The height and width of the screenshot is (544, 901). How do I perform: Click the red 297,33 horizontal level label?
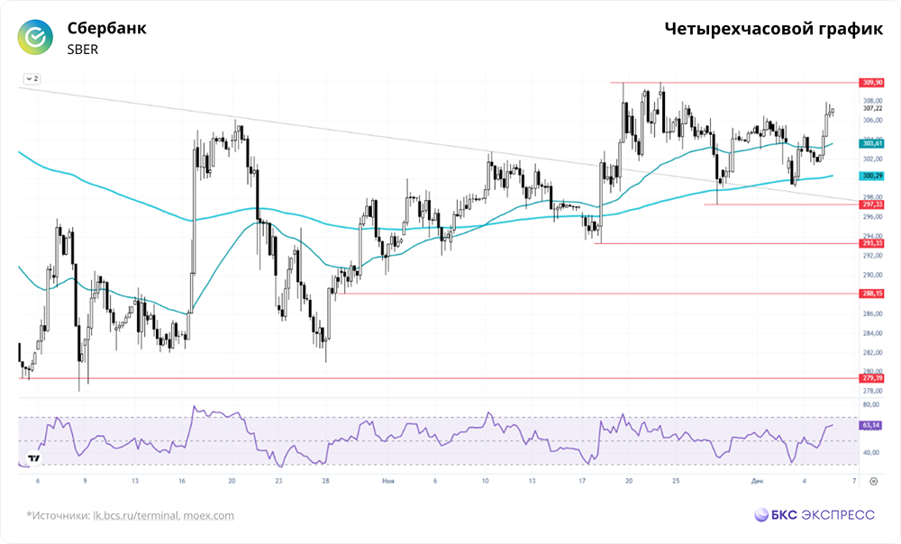871,204
